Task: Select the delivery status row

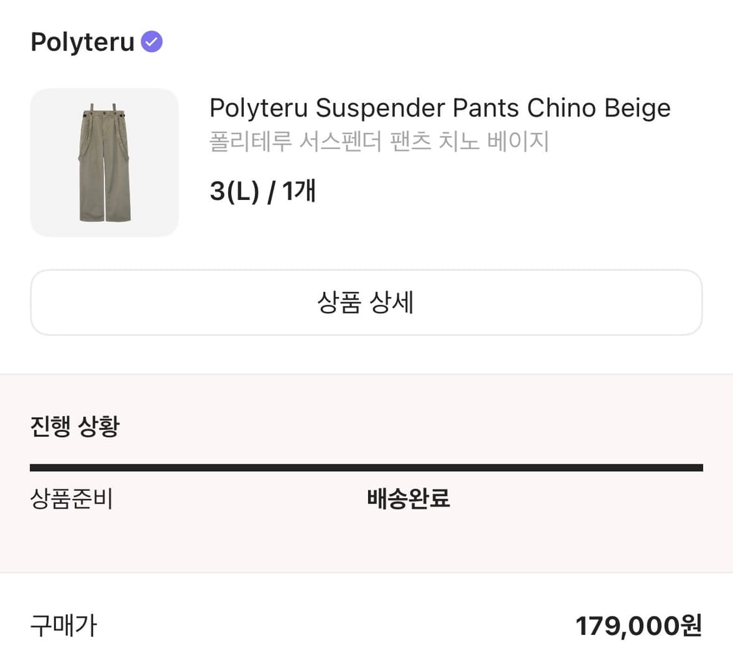Action: tap(366, 499)
